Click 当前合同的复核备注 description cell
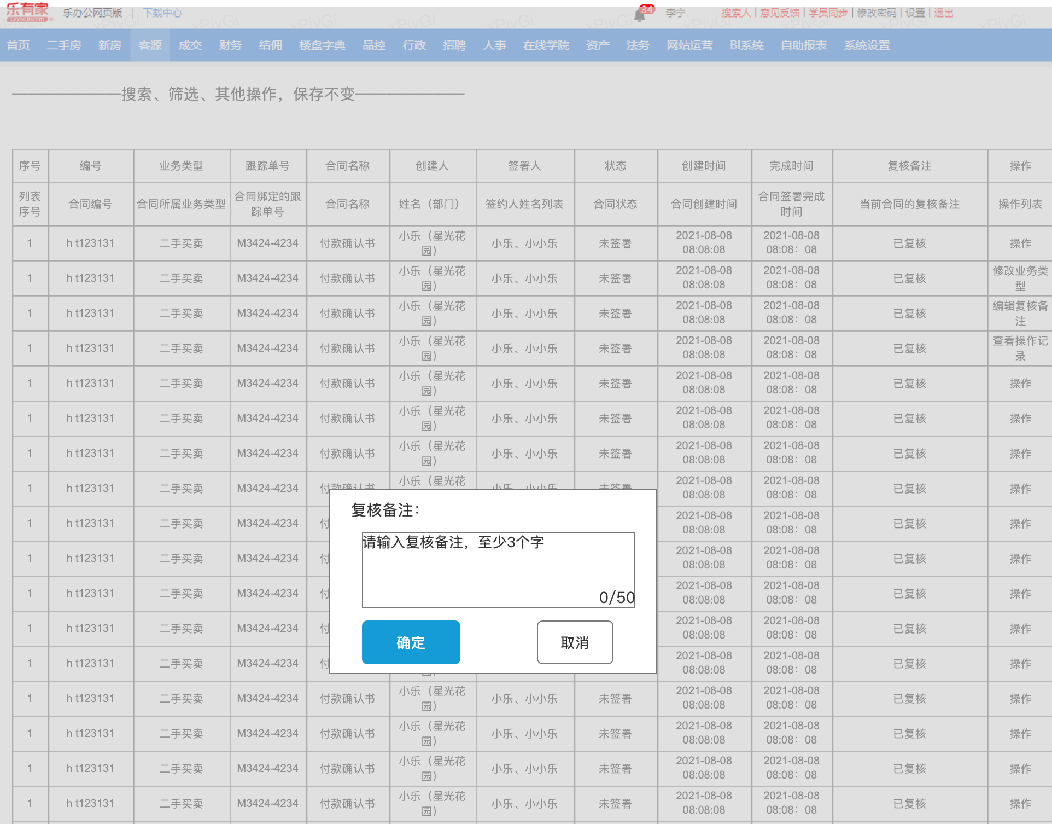1052x824 pixels. pos(910,204)
